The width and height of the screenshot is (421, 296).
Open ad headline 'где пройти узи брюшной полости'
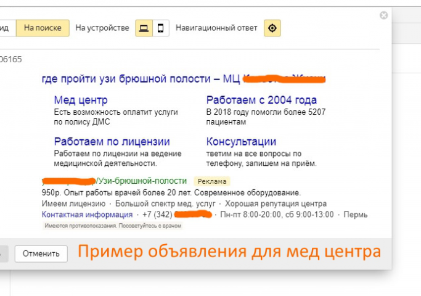pyautogui.click(x=126, y=79)
